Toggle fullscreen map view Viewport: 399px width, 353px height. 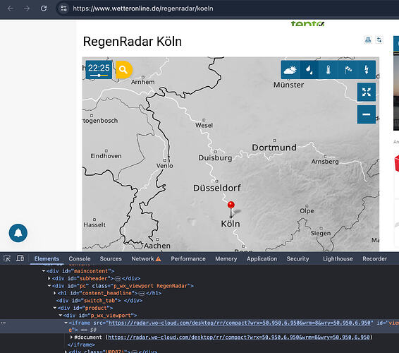pos(366,92)
